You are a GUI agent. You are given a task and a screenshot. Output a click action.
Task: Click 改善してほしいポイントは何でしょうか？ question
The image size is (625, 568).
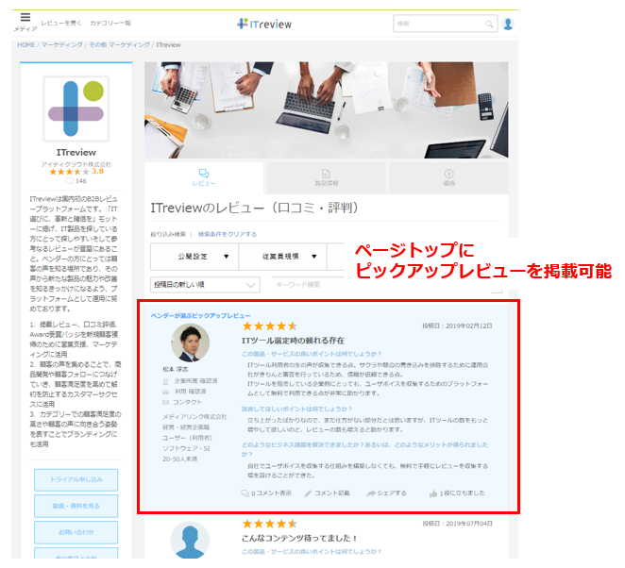point(297,409)
